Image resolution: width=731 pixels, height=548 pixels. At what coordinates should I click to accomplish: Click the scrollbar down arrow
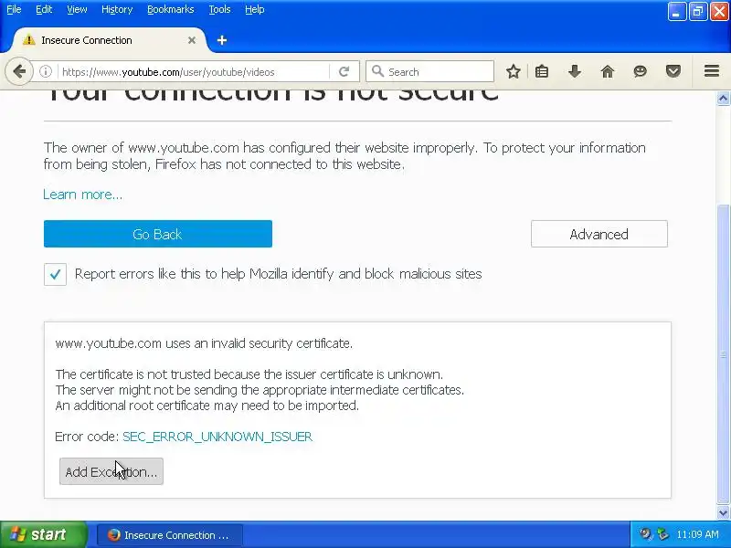[723, 513]
